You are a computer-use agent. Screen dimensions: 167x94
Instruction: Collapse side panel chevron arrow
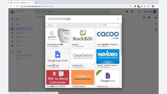tap(156, 91)
